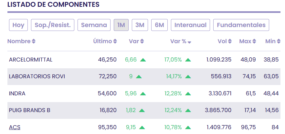Image resolution: width=285 pixels, height=134 pixels.
Task: Open the Sop./Resist. tab
Action: [53, 25]
